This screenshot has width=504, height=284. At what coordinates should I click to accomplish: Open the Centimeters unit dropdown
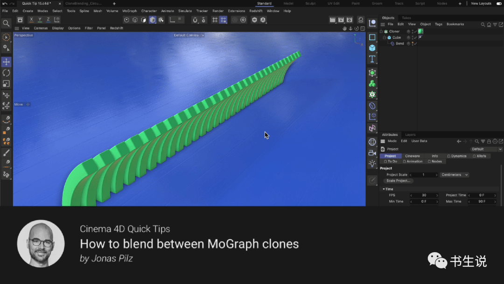click(x=455, y=175)
